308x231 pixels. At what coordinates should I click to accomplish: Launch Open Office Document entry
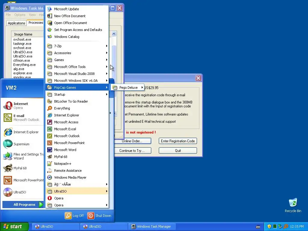[77, 23]
